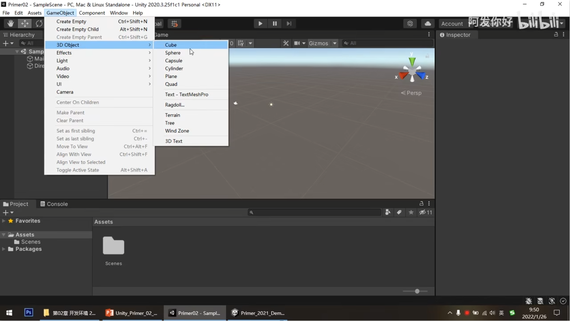This screenshot has width=570, height=321.
Task: Switch to Project tab
Action: click(16, 204)
